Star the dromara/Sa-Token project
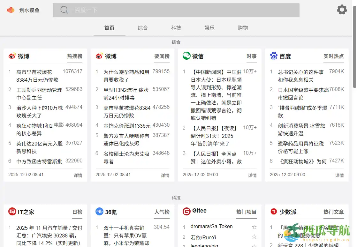357x247 pixels. 254,227
